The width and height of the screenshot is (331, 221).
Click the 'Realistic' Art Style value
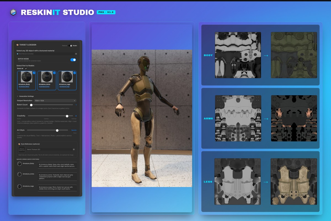tap(74, 130)
